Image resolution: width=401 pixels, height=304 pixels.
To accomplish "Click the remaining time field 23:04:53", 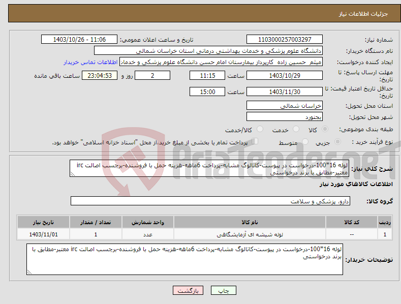I will tap(100, 75).
